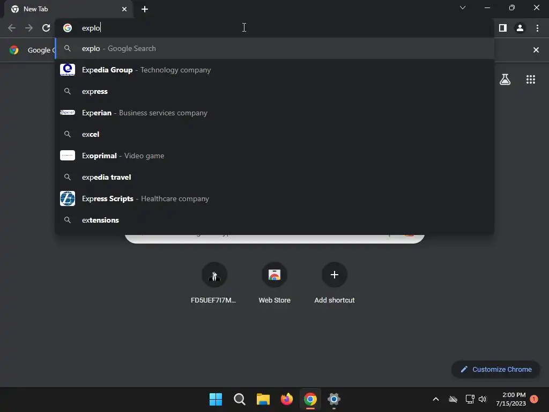Viewport: 549px width, 412px height.
Task: Show hidden system tray icons
Action: (436, 399)
